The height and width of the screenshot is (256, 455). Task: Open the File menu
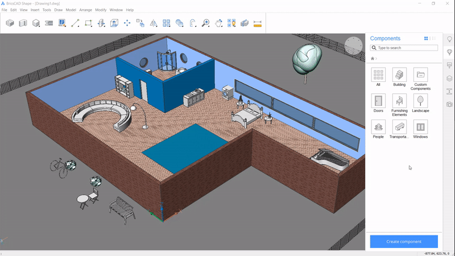[x=5, y=10]
